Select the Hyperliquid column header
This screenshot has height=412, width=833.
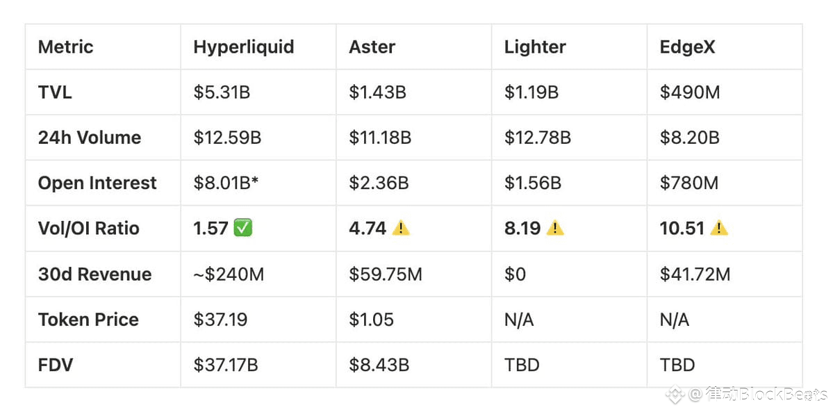point(243,47)
